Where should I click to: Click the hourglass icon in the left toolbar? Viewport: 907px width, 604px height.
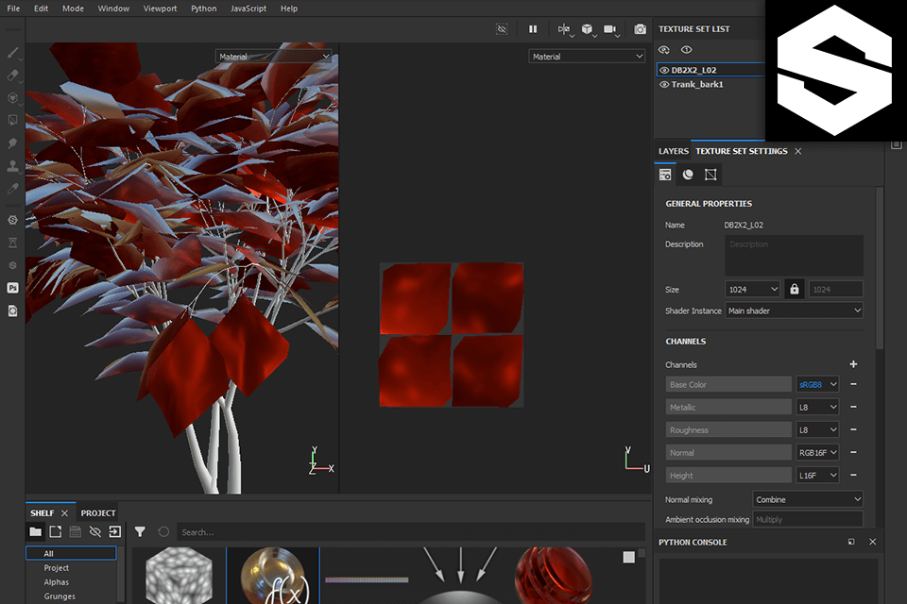pos(12,243)
